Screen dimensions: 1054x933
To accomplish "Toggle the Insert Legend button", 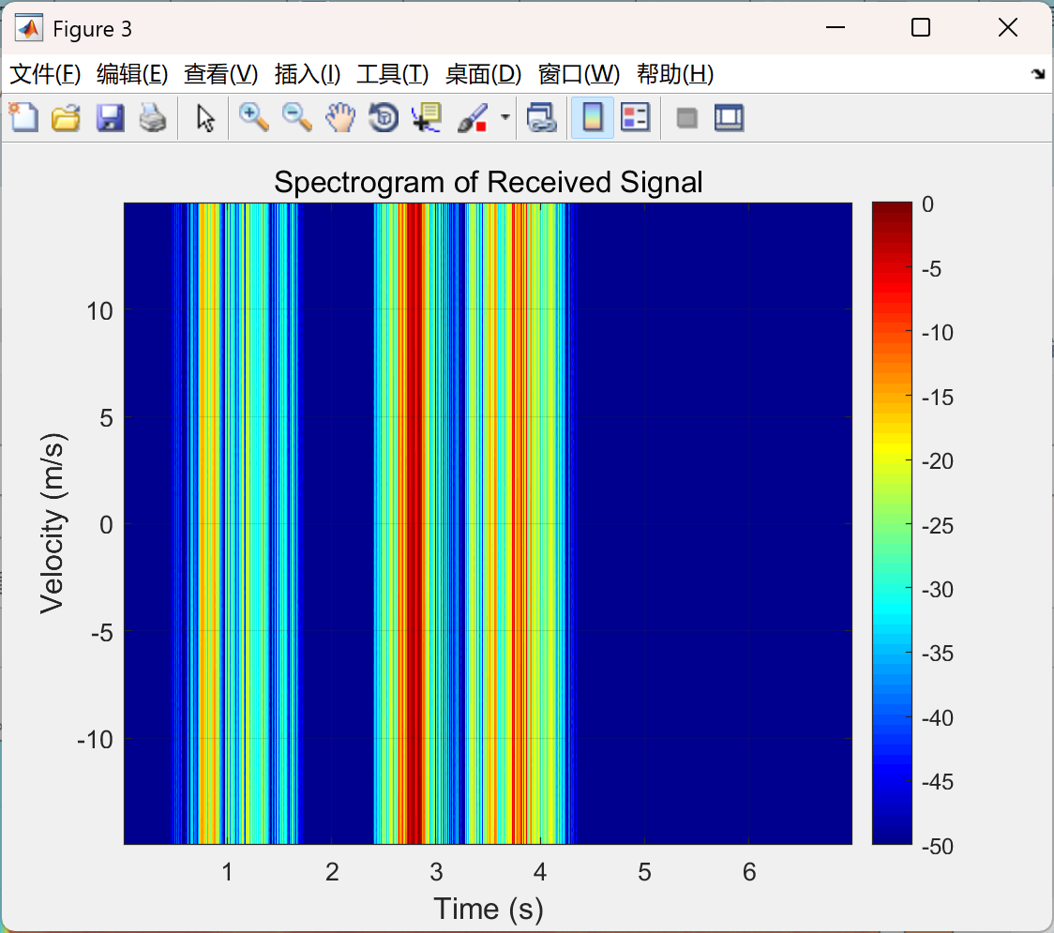I will 635,117.
